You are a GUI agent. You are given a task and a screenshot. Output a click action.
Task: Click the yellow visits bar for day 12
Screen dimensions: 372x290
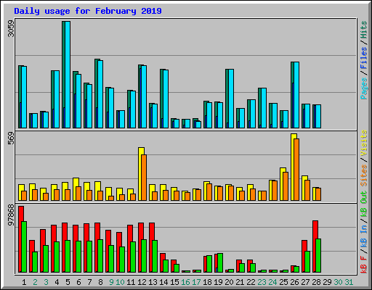pos(139,174)
